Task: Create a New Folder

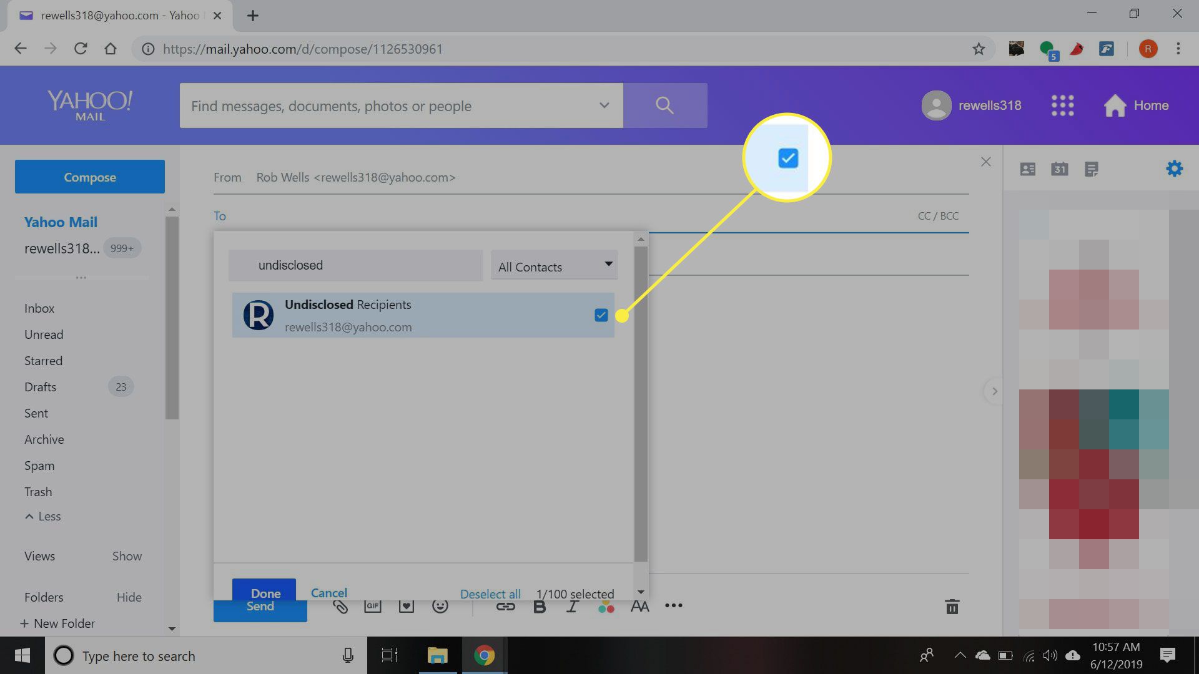Action: 57,623
